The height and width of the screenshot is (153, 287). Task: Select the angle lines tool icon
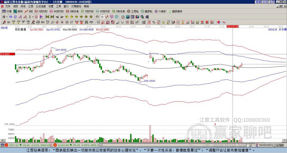click(x=117, y=22)
